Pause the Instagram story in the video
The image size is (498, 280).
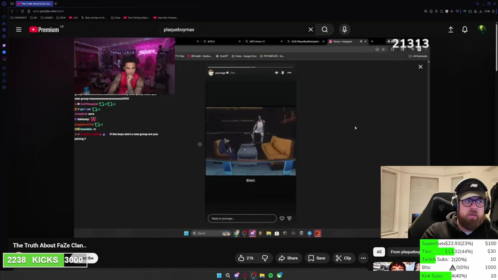tap(282, 73)
